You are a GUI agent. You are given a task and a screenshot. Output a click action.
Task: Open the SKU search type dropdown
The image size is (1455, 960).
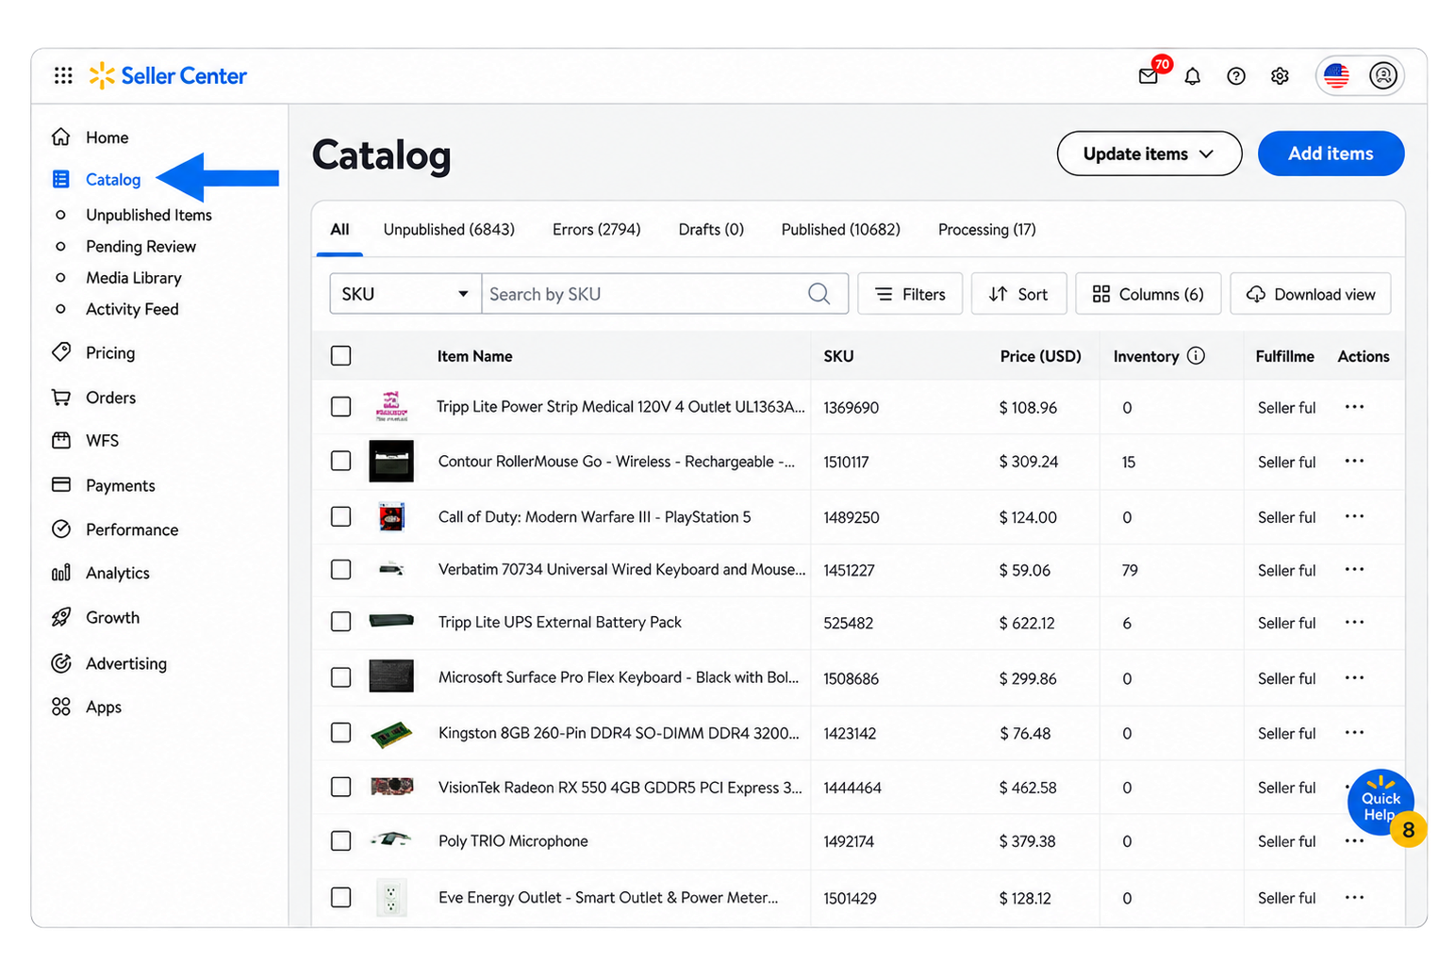click(405, 294)
